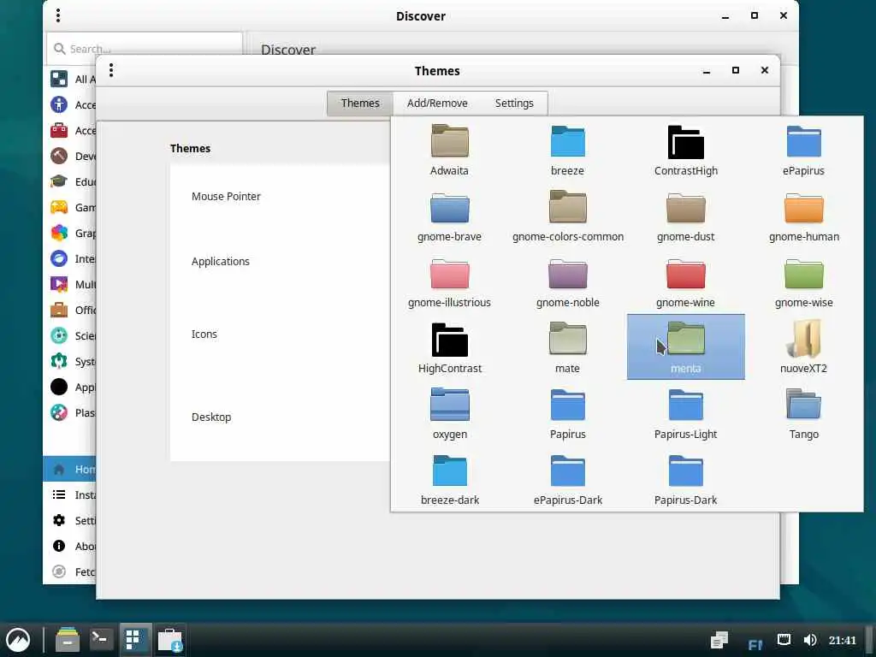Choose the orange gnome-human theme
Viewport: 876px width, 657px height.
803,216
